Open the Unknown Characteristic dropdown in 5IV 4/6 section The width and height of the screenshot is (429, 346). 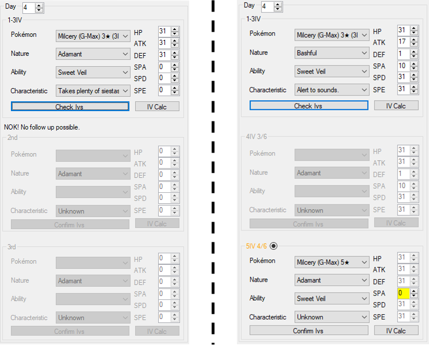click(x=331, y=317)
